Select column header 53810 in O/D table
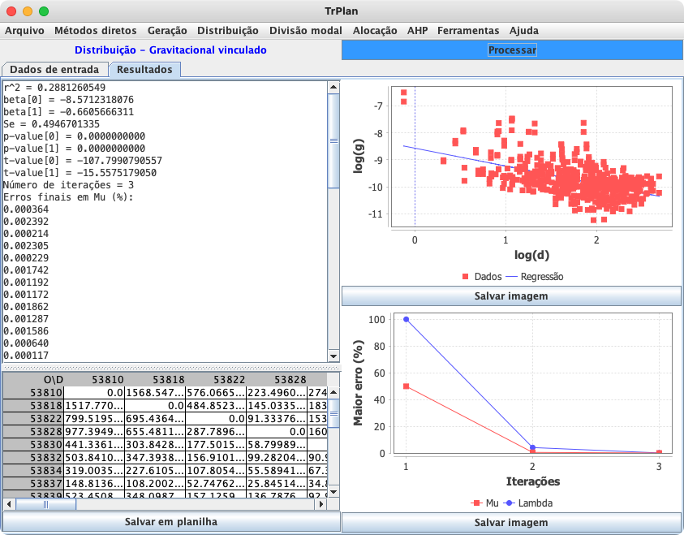This screenshot has height=535, width=684. tap(94, 380)
